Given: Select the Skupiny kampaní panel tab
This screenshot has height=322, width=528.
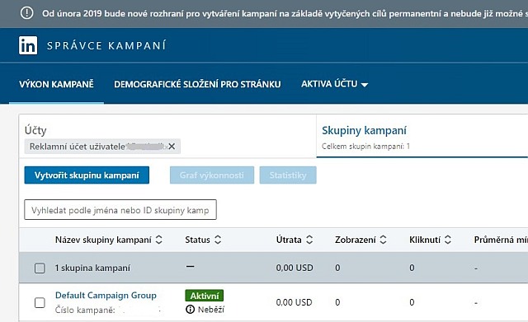Looking at the screenshot, I should tap(422, 136).
